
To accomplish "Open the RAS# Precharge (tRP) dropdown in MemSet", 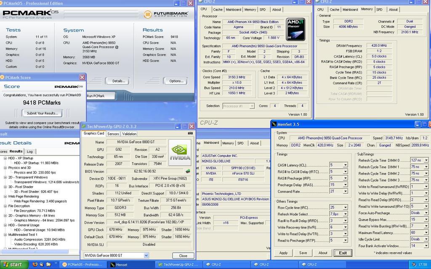I will point(346,178).
